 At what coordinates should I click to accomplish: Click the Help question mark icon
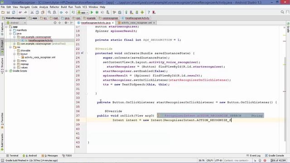click(149, 12)
